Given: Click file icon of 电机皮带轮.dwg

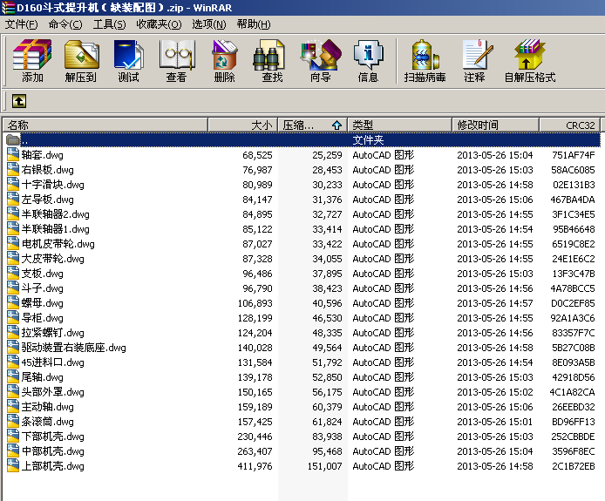Looking at the screenshot, I should (13, 243).
